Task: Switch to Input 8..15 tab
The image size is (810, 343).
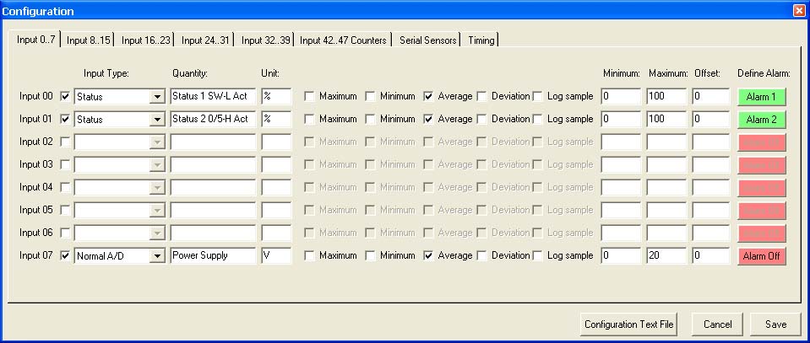Action: coord(88,40)
